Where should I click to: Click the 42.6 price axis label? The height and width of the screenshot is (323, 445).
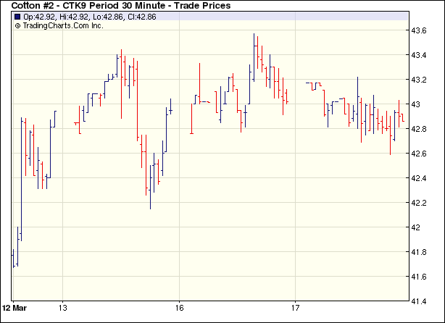click(420, 154)
